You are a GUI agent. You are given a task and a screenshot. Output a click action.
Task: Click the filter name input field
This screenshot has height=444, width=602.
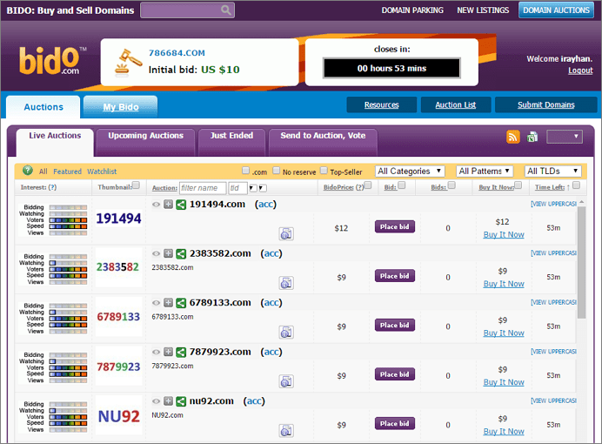(x=203, y=188)
